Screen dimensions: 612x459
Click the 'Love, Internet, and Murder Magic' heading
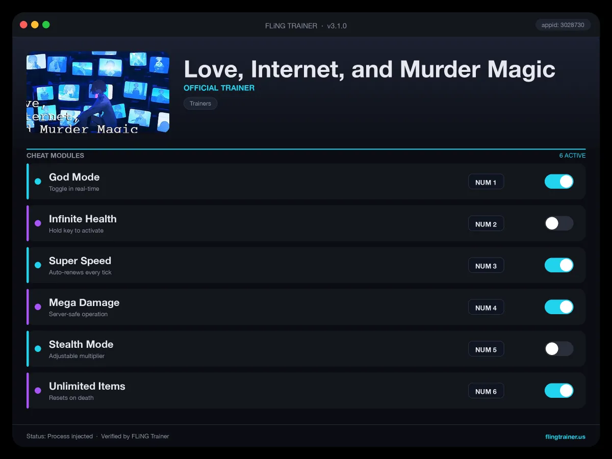pos(369,69)
